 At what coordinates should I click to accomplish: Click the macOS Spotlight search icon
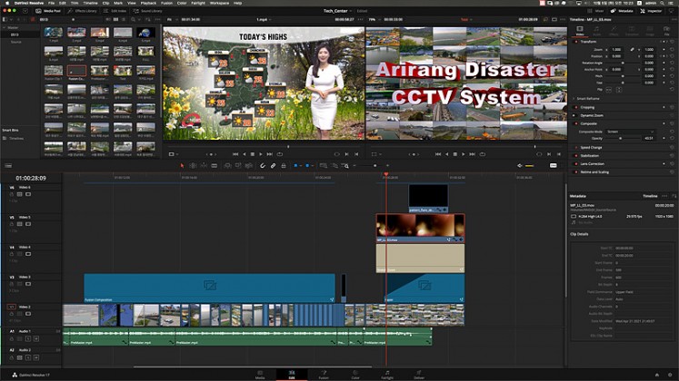click(x=663, y=3)
